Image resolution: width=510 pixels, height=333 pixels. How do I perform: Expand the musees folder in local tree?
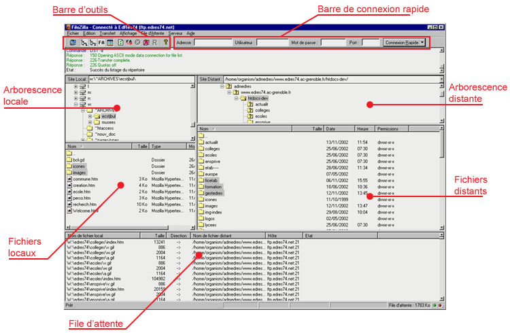[90, 122]
